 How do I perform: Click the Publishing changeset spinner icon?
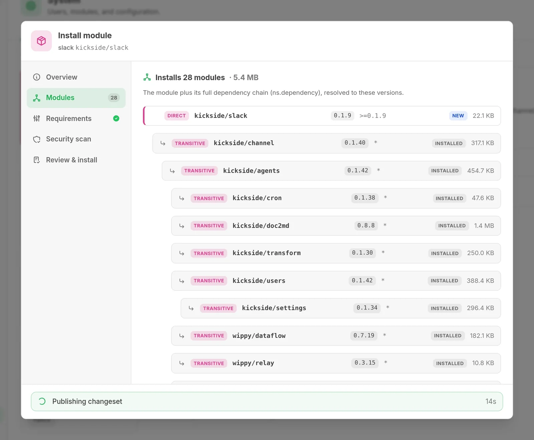coord(42,401)
